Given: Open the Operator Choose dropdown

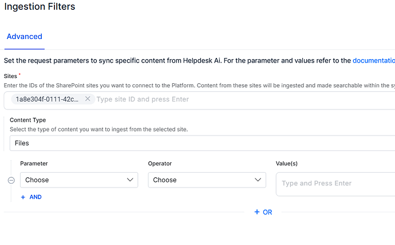Looking at the screenshot, I should [207, 180].
